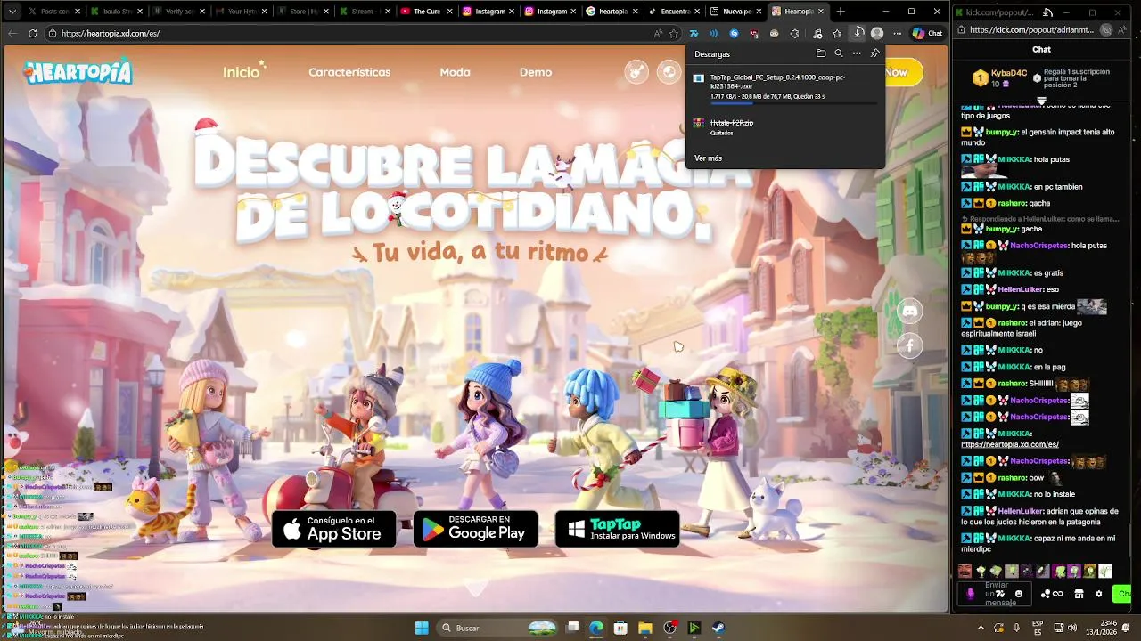Toggle read aloud icon in address bar
1141x641 pixels.
pos(658,33)
